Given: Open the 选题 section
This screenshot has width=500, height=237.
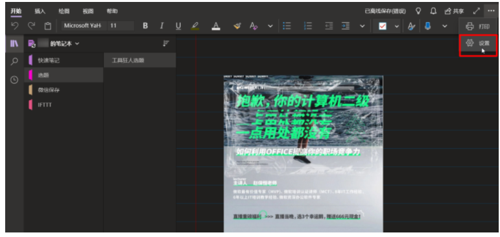Looking at the screenshot, I should click(x=64, y=75).
